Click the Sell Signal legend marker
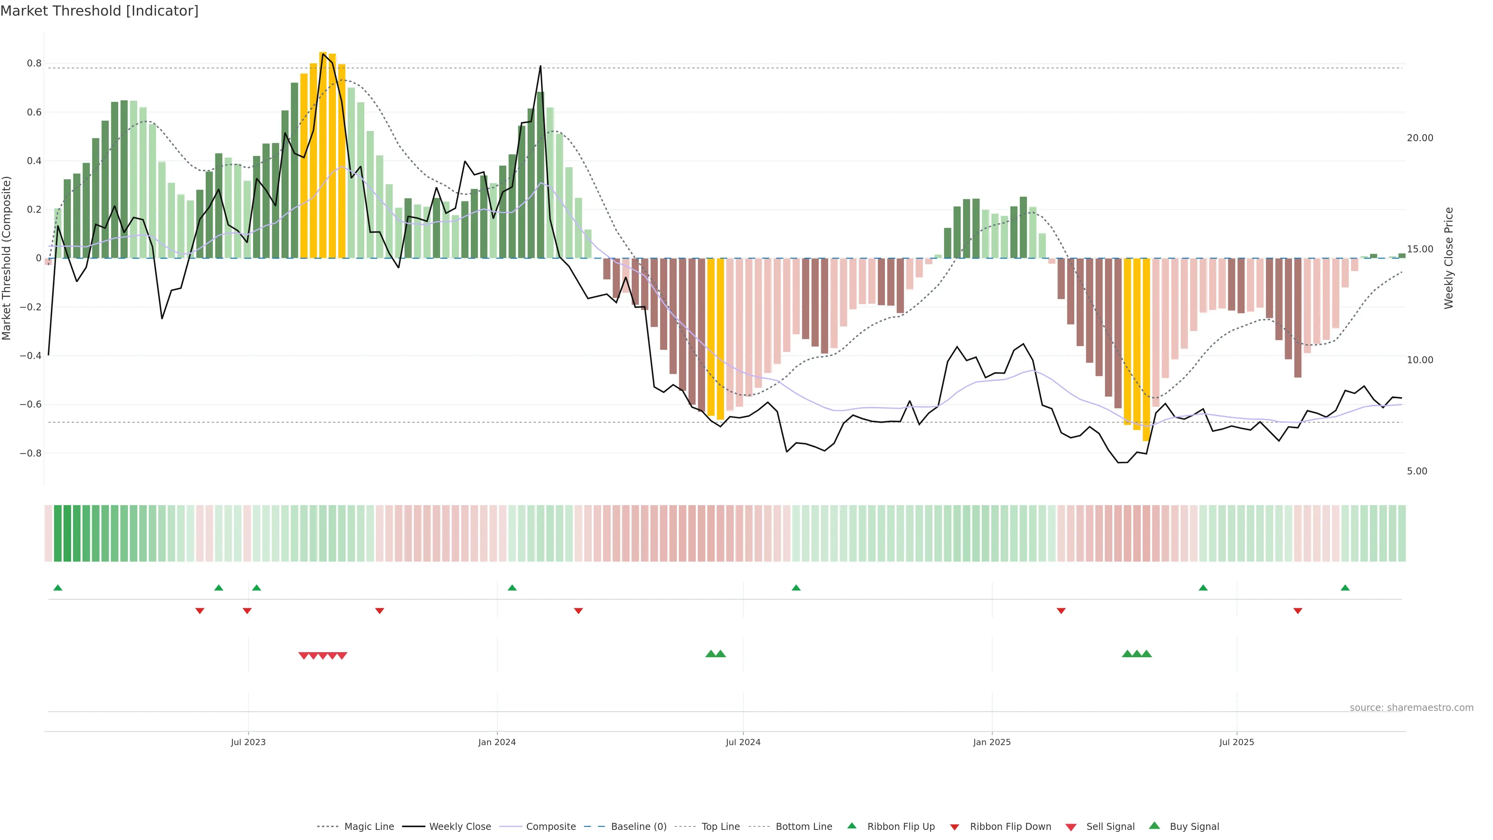This screenshot has height=840, width=1493. (1071, 827)
